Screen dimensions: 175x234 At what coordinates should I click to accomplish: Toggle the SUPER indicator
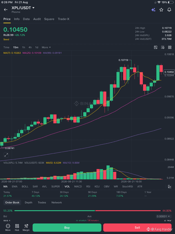56,187
